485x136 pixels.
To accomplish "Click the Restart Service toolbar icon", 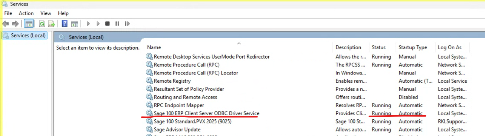I will [127, 24].
